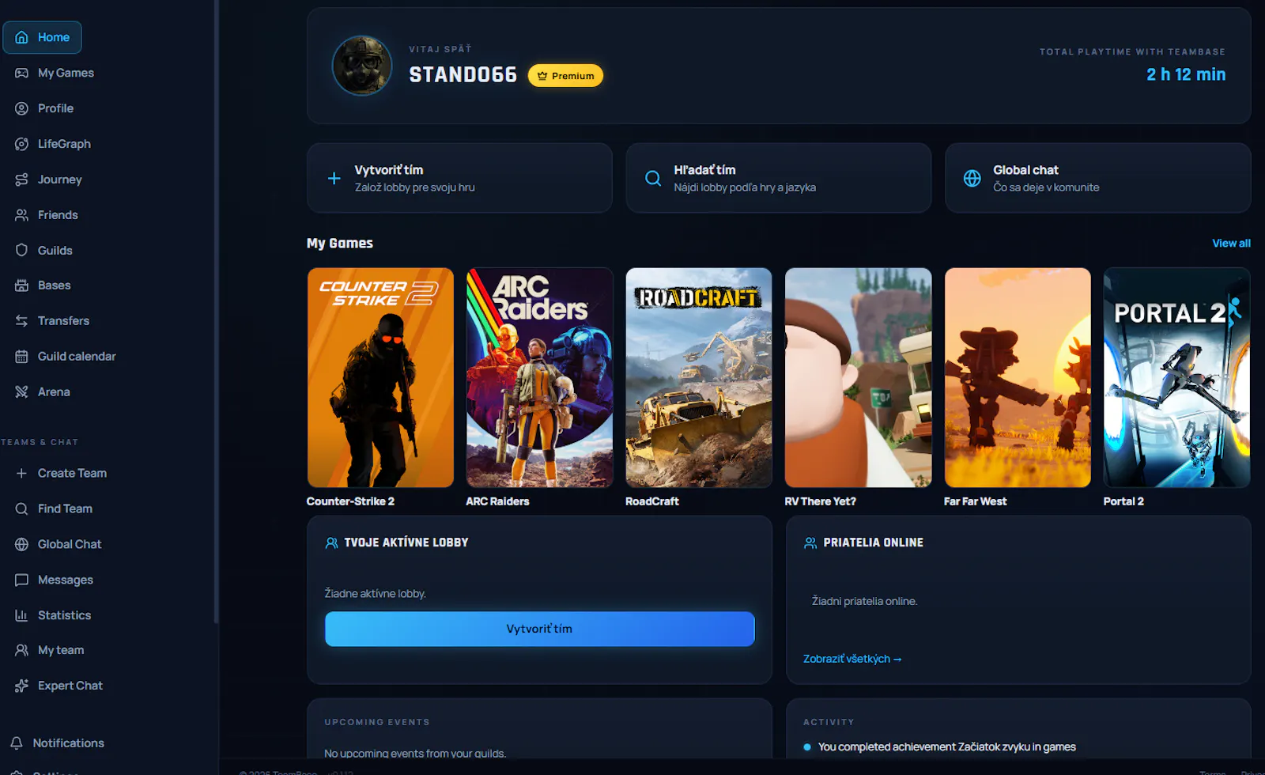Click the crown icon in Premium badge
This screenshot has height=775, width=1265.
tap(542, 76)
